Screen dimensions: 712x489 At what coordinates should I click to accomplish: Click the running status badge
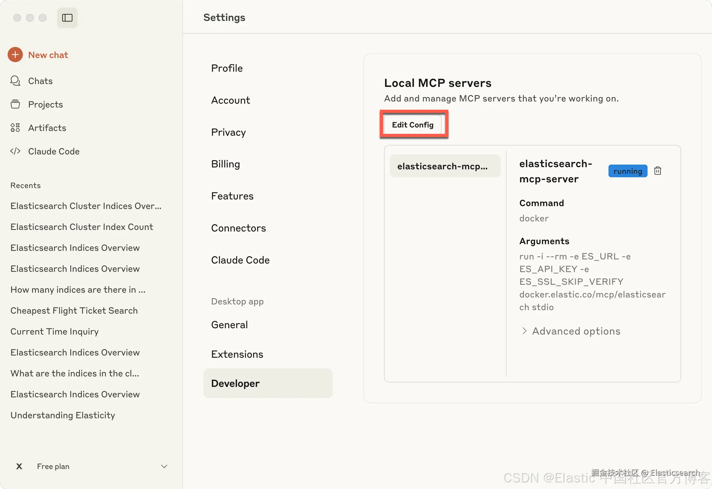pyautogui.click(x=628, y=171)
